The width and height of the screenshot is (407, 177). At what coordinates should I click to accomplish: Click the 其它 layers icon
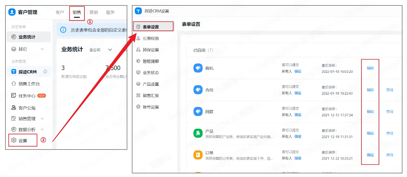[x=14, y=49]
